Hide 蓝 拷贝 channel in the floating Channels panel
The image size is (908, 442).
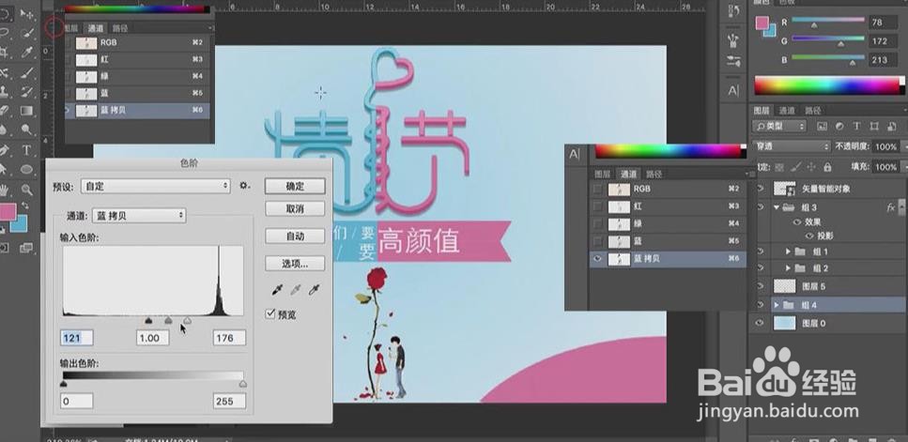tap(597, 259)
